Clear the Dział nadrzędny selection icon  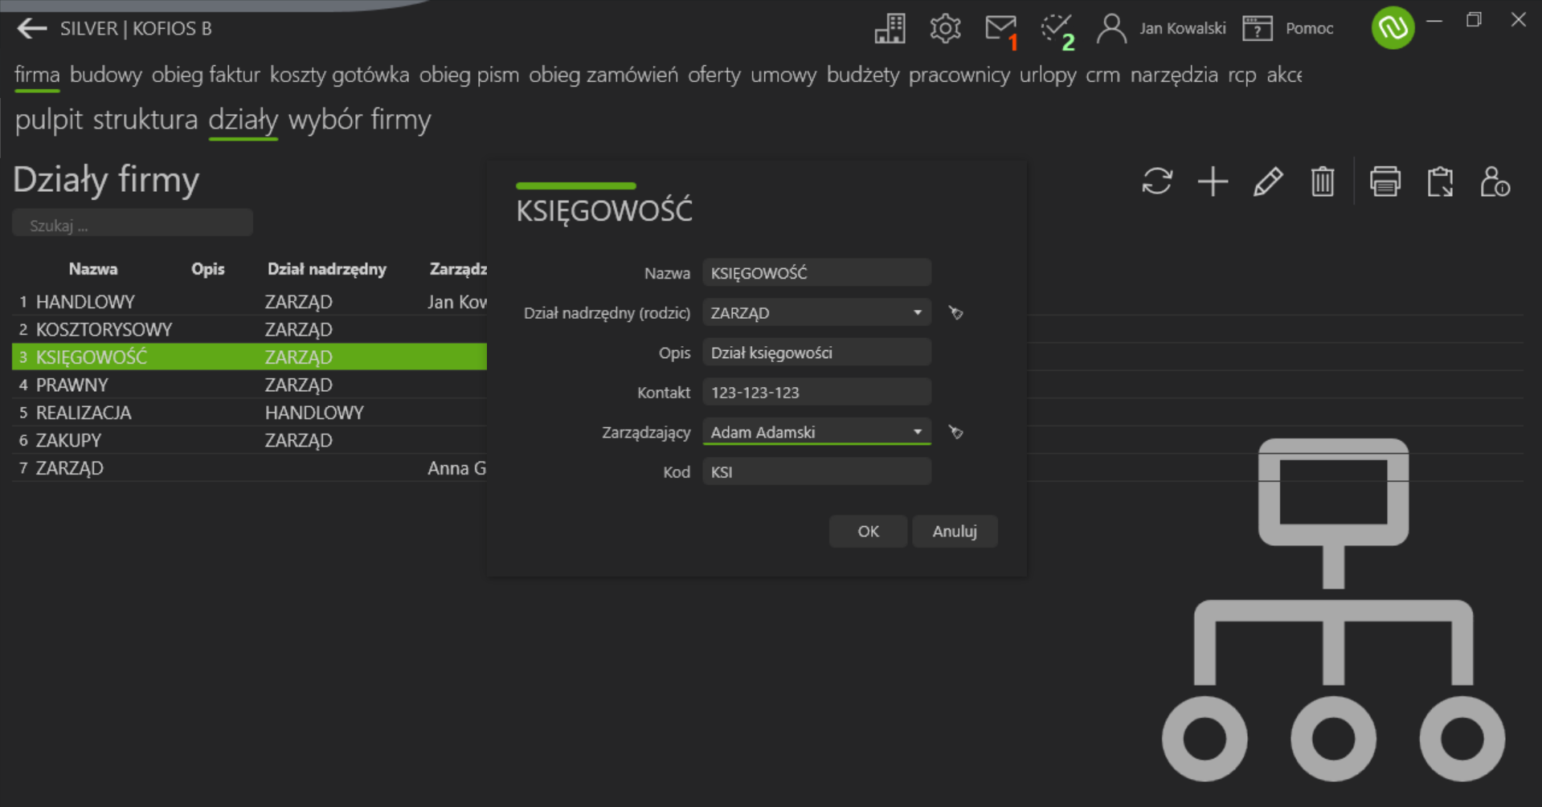[955, 313]
